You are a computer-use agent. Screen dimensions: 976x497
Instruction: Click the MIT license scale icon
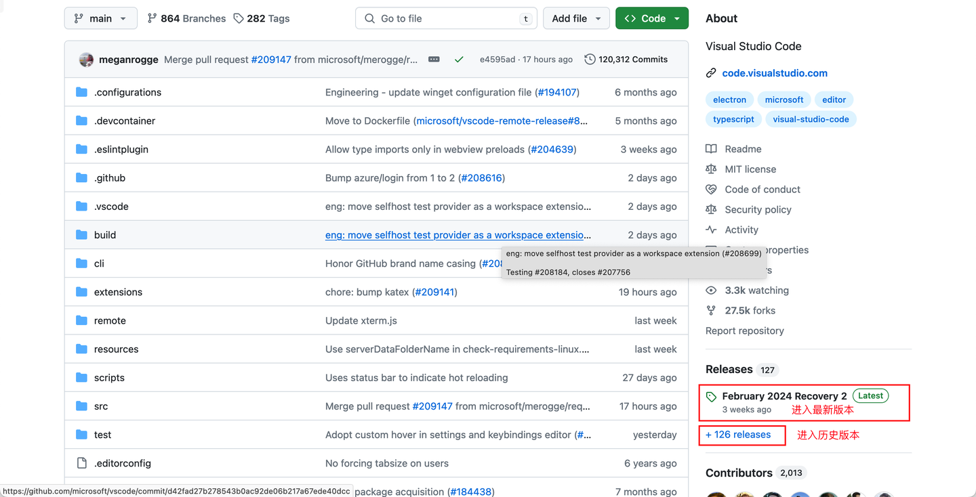(711, 169)
